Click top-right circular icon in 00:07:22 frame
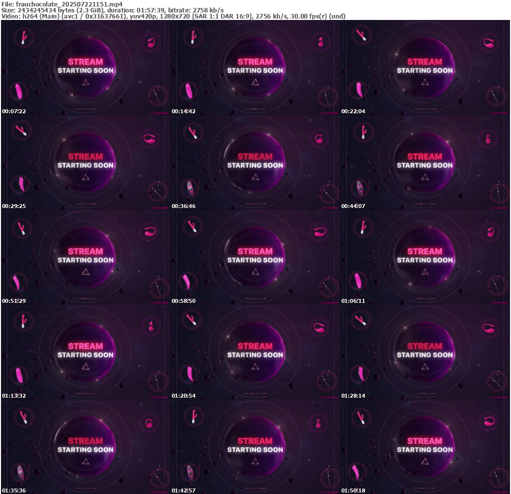511x494 pixels. [151, 43]
